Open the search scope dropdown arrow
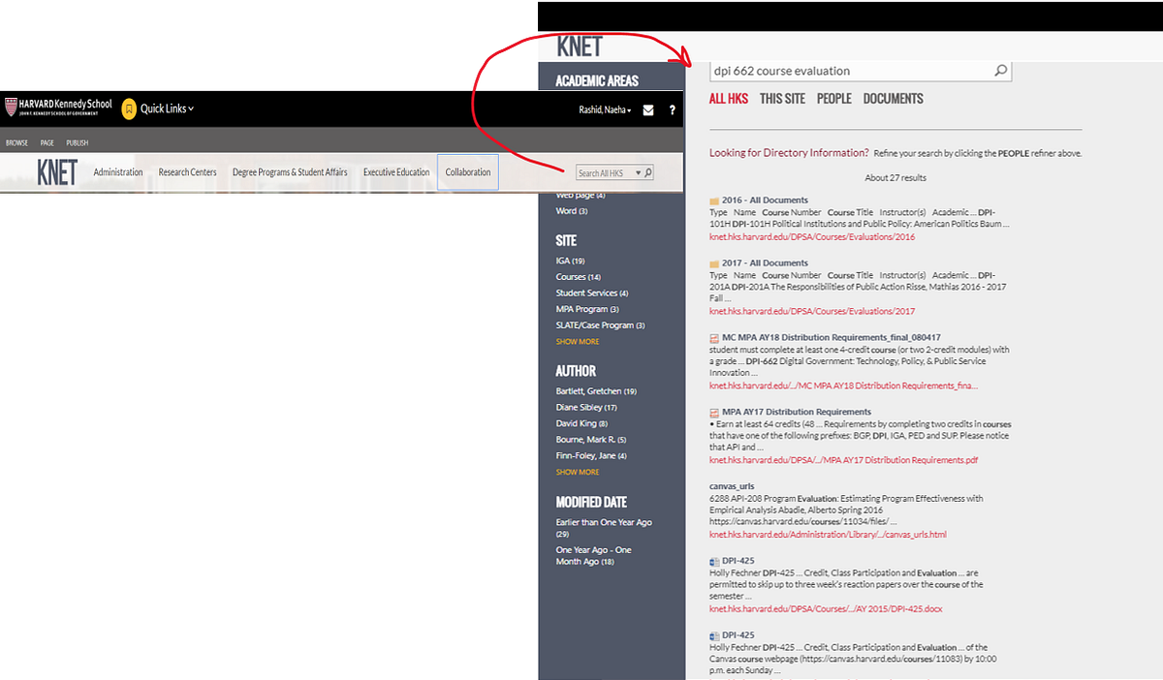This screenshot has height=680, width=1163. 638,173
